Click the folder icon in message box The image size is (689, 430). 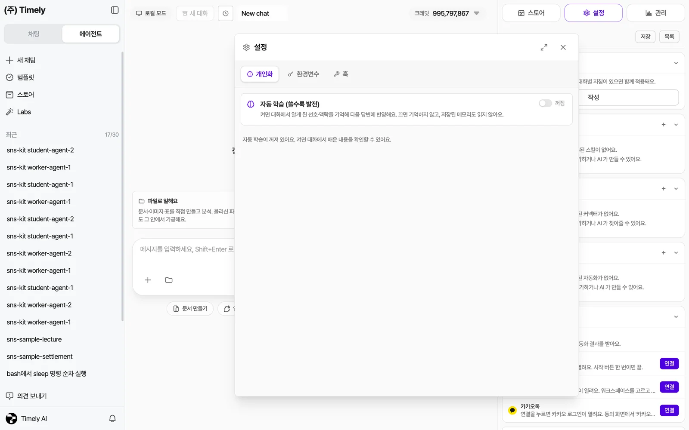pyautogui.click(x=169, y=280)
